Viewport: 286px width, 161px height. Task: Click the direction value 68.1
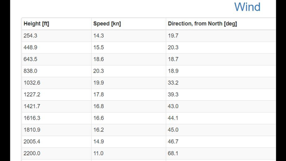pyautogui.click(x=173, y=153)
